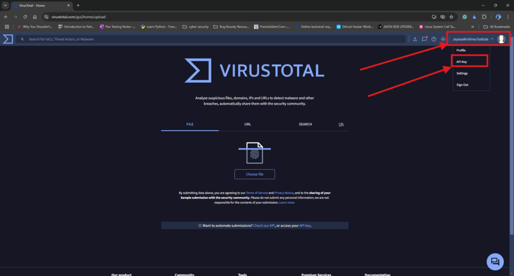
Task: Open the site information icon in address bar
Action: 46,17
